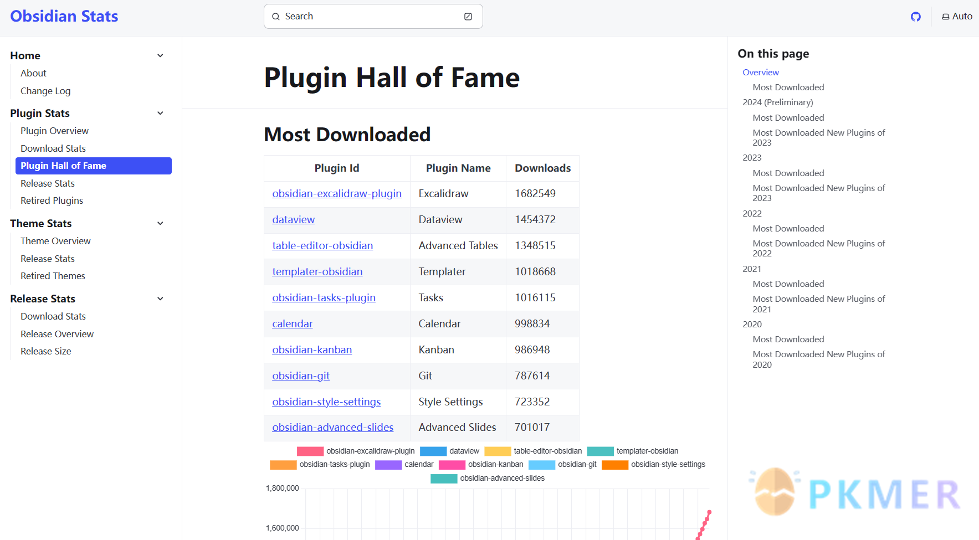Toggle the obsidian-git legend entry
This screenshot has height=540, width=979.
point(562,465)
